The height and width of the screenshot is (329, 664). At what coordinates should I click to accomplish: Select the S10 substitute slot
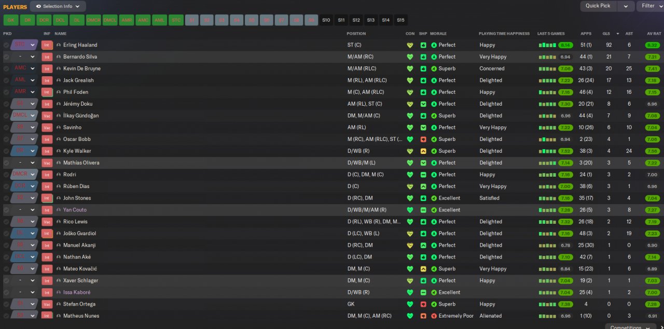pos(326,20)
